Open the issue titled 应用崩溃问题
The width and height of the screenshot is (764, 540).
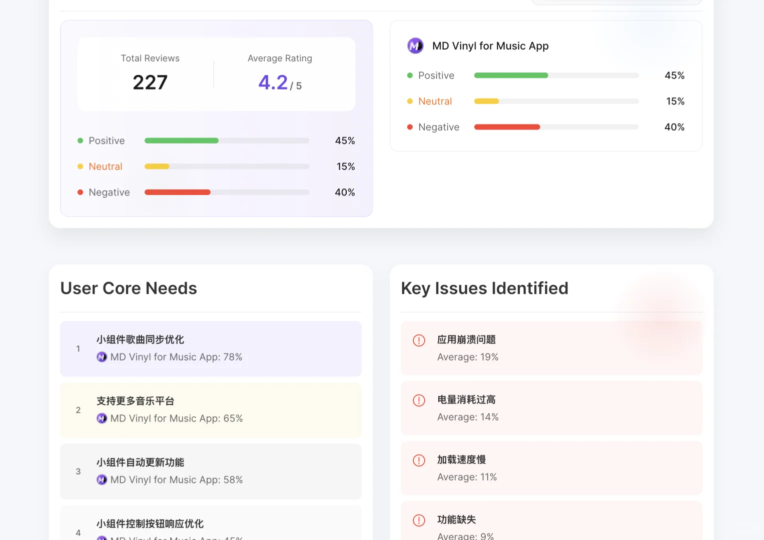tap(552, 348)
